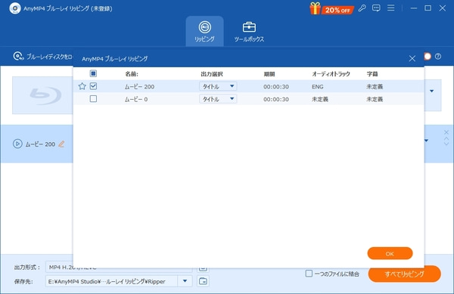Screen dimensions: 454x294
Task: Toggle the select-all checkbox in header
Action: [x=93, y=73]
